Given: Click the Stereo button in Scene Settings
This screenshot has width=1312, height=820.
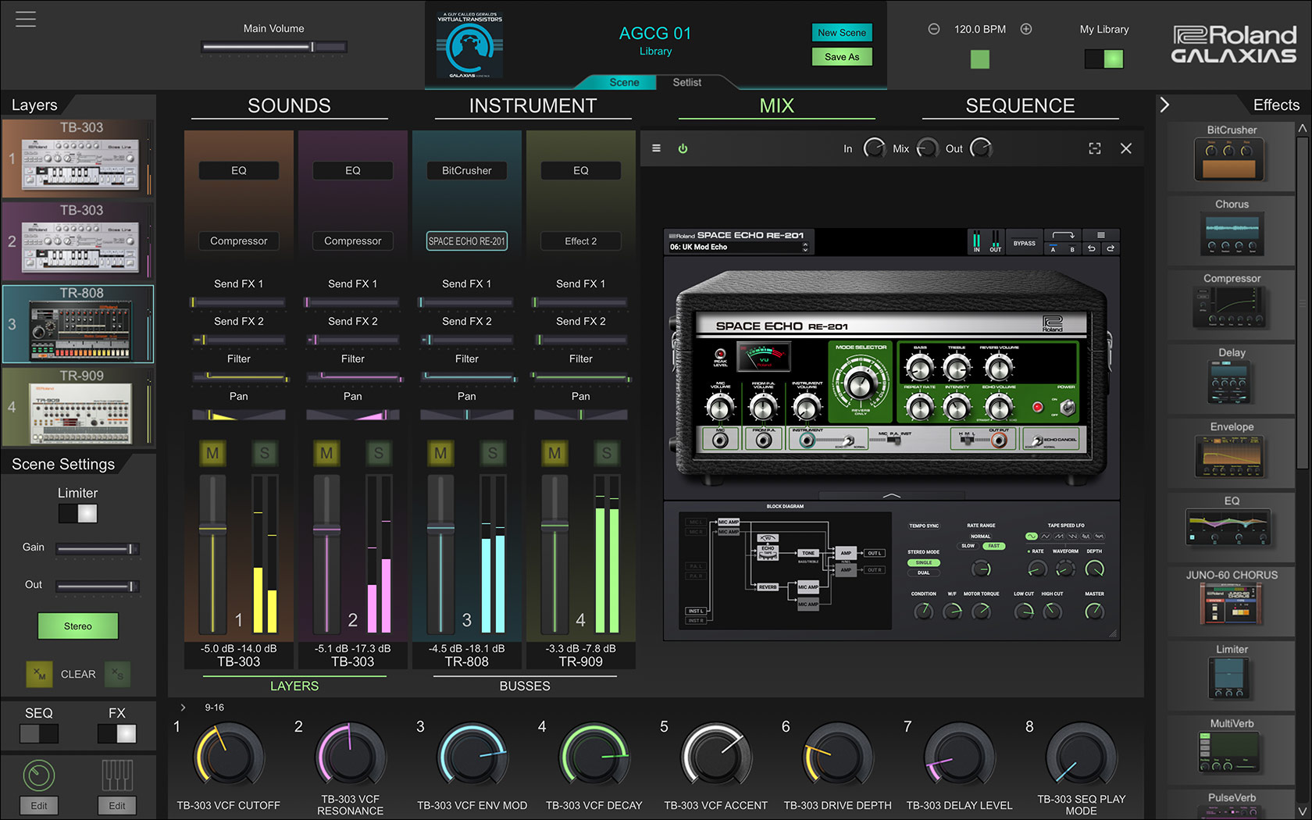Looking at the screenshot, I should 77,626.
